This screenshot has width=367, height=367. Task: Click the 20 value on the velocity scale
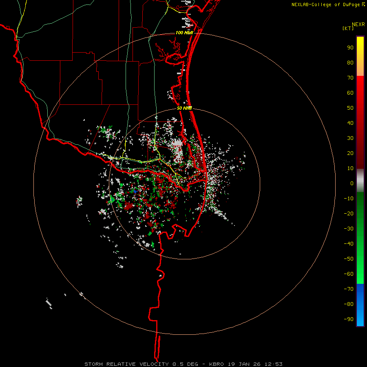(350, 153)
